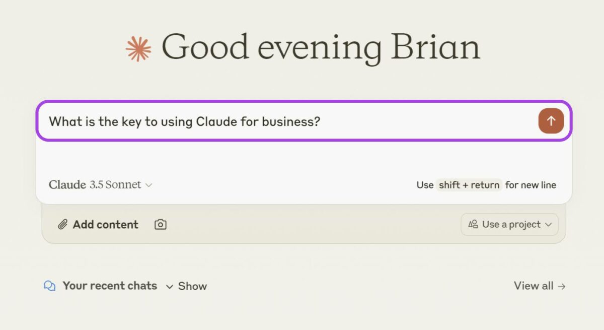The image size is (604, 330).
Task: Click the shift + return keyboard hint
Action: click(469, 185)
